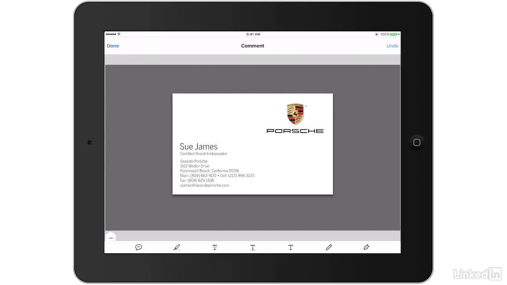
Task: Tap the Fax: (804) 629-1438 line
Action: [x=197, y=180]
